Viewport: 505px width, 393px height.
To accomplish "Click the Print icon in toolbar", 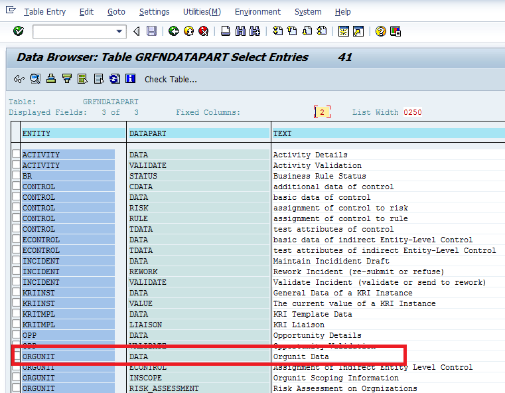I will point(226,31).
